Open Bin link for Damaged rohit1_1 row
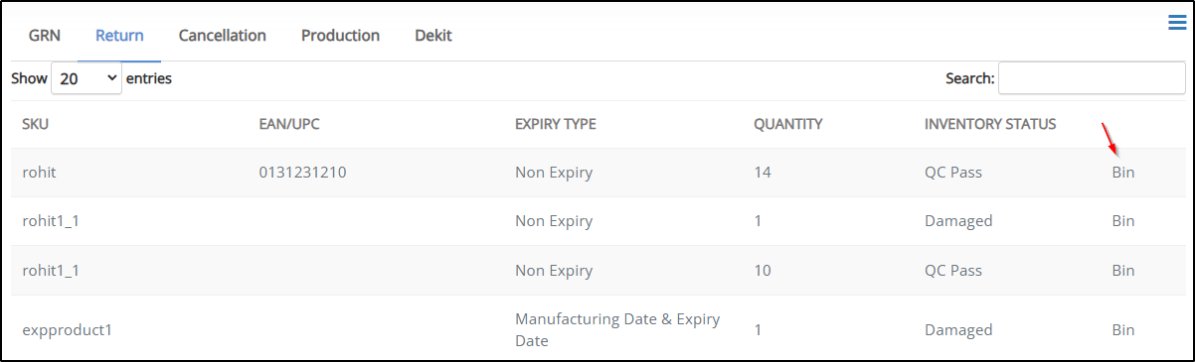This screenshot has width=1195, height=362. click(1122, 221)
